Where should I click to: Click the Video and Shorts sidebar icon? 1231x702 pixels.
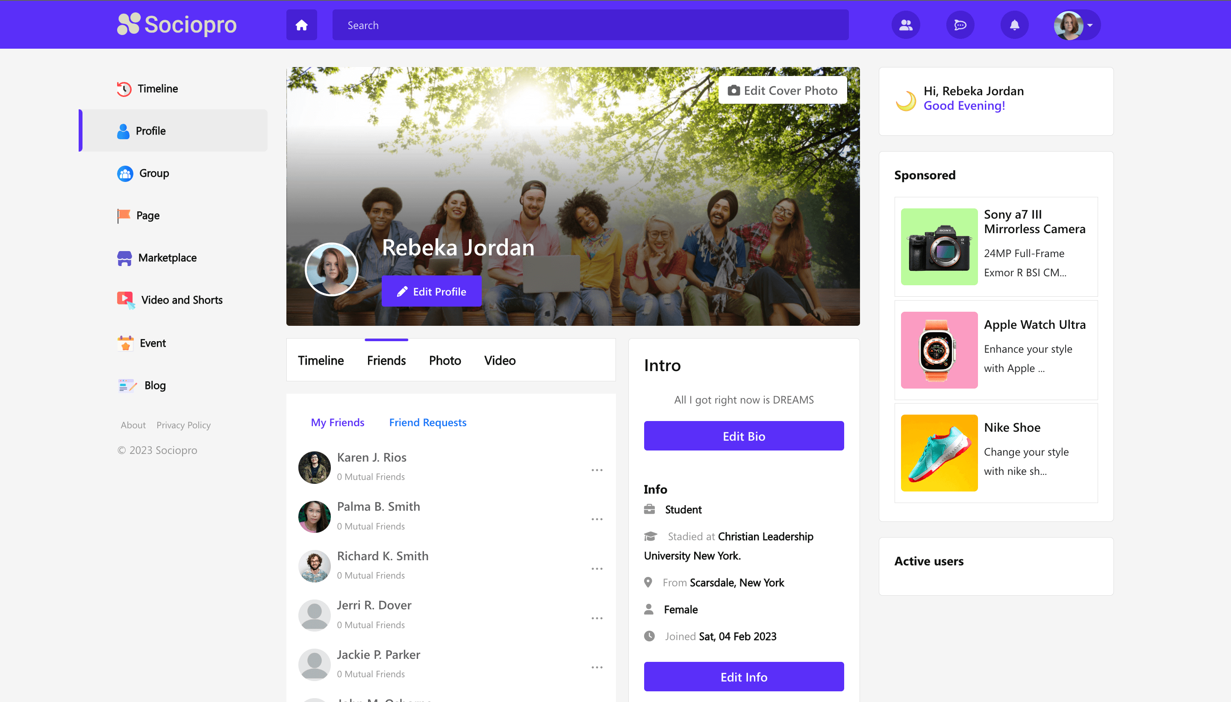(x=126, y=300)
